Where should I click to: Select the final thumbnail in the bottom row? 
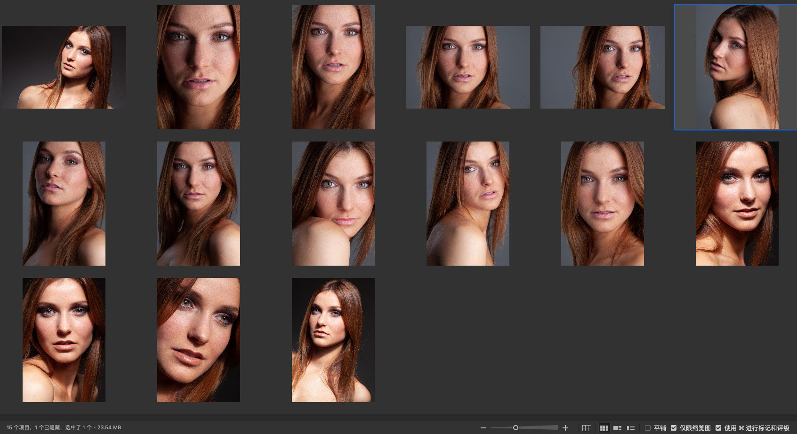click(x=333, y=340)
